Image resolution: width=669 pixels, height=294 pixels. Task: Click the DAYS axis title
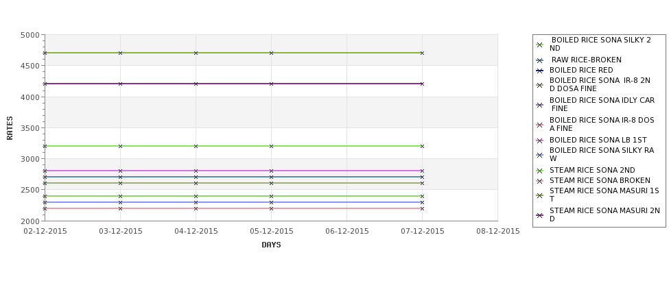(x=271, y=245)
